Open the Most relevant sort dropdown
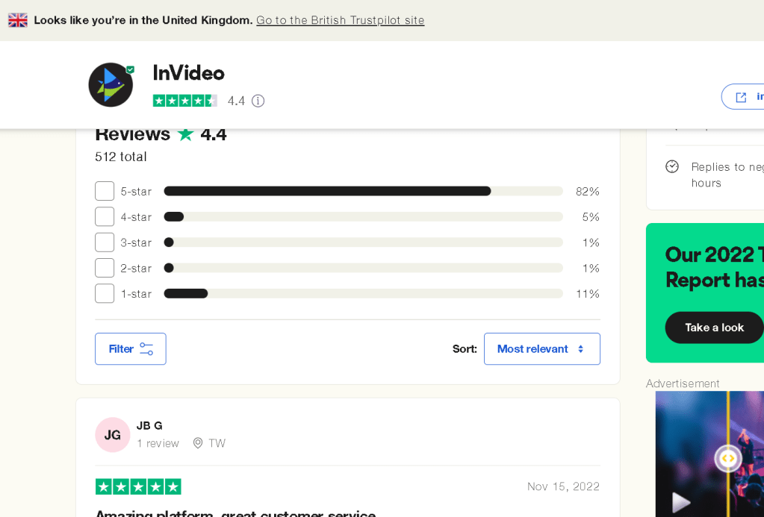This screenshot has height=517, width=764. pos(541,349)
